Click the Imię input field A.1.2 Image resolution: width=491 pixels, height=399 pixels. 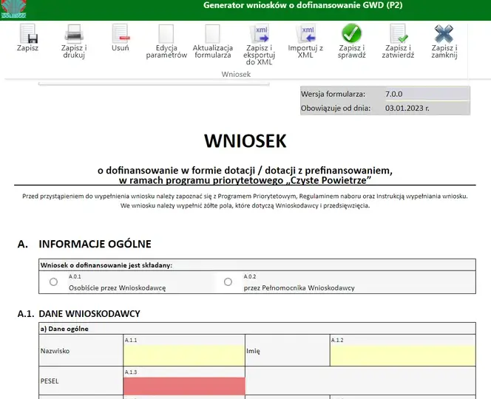(x=403, y=355)
